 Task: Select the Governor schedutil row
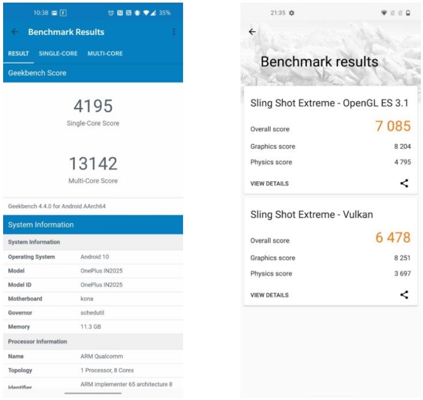tap(93, 313)
